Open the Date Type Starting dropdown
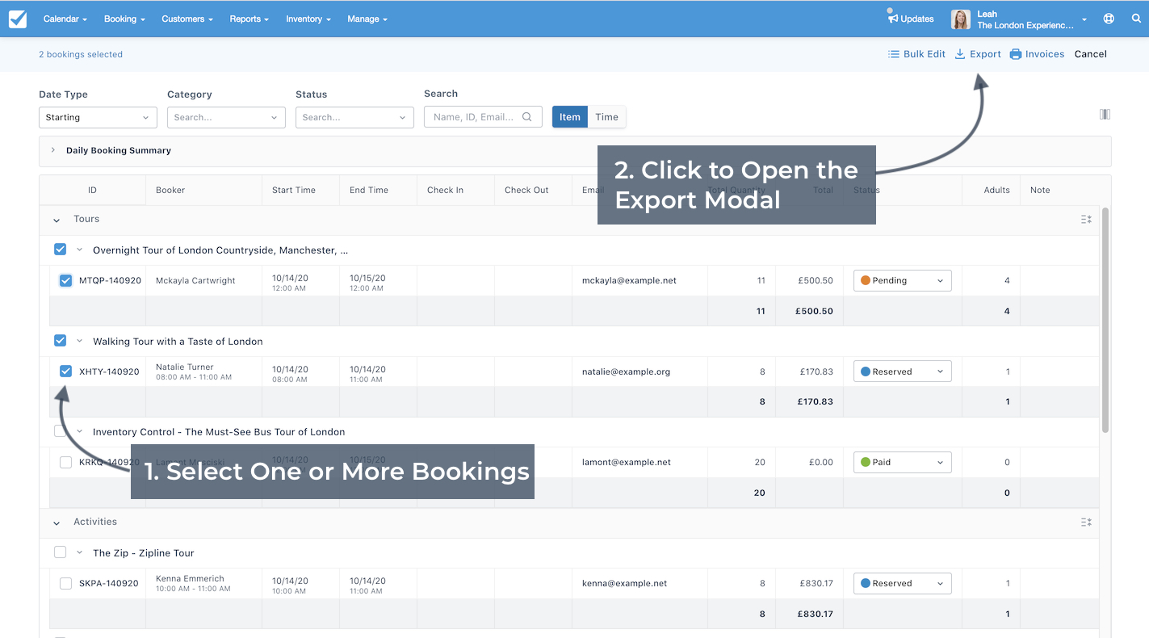The height and width of the screenshot is (638, 1149). [x=98, y=117]
